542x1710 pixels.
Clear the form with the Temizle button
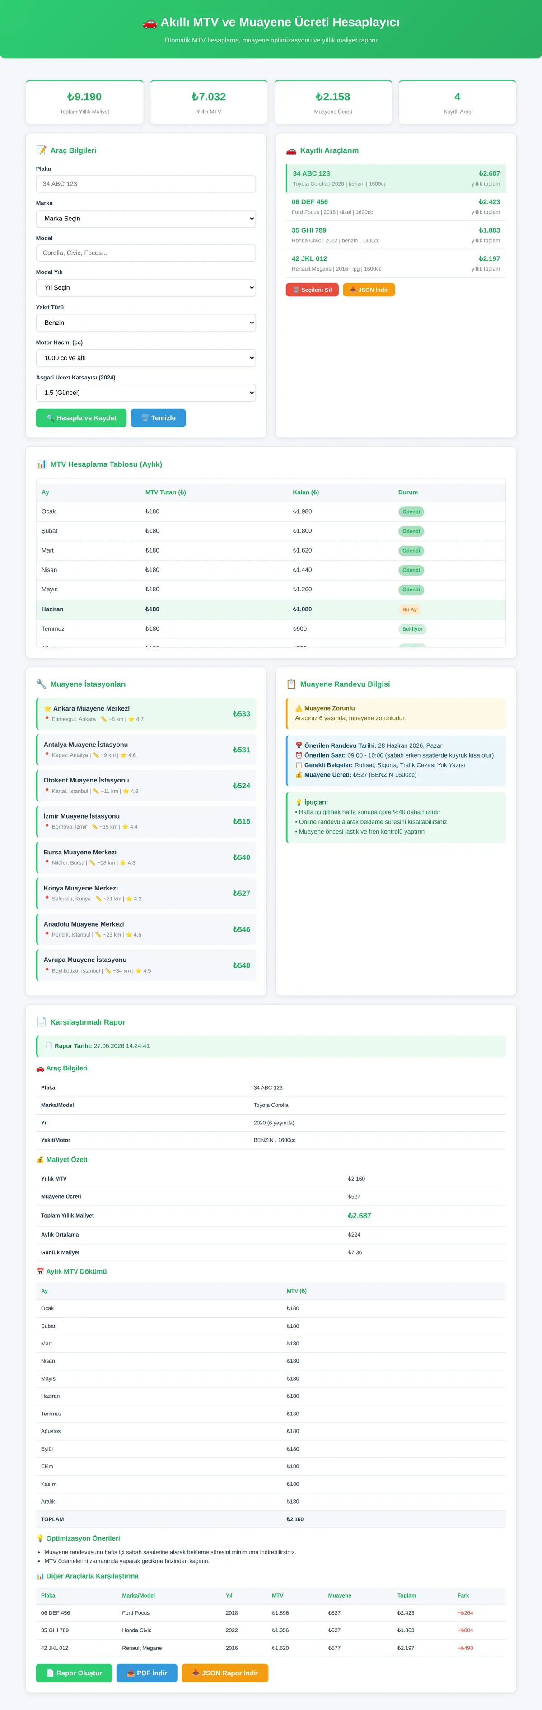pos(159,418)
